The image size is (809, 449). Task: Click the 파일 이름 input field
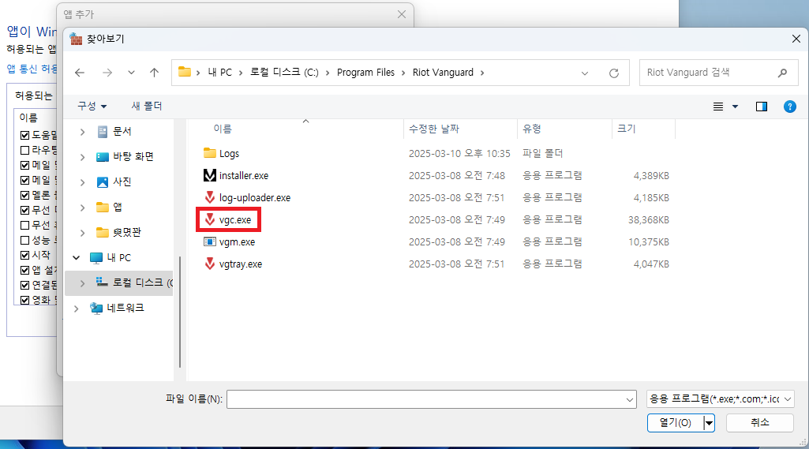431,399
